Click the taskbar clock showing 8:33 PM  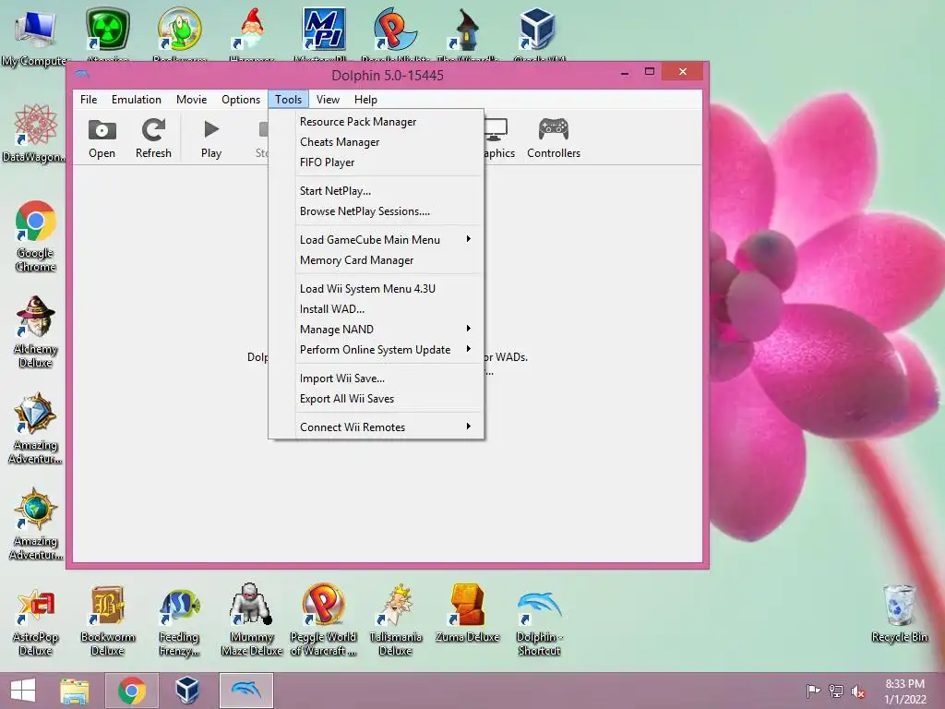click(904, 691)
